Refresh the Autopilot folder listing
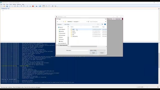160x90 pixels. (88, 22)
